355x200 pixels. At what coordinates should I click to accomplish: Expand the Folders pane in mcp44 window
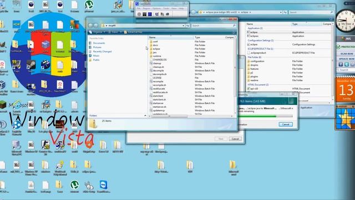pos(145,116)
